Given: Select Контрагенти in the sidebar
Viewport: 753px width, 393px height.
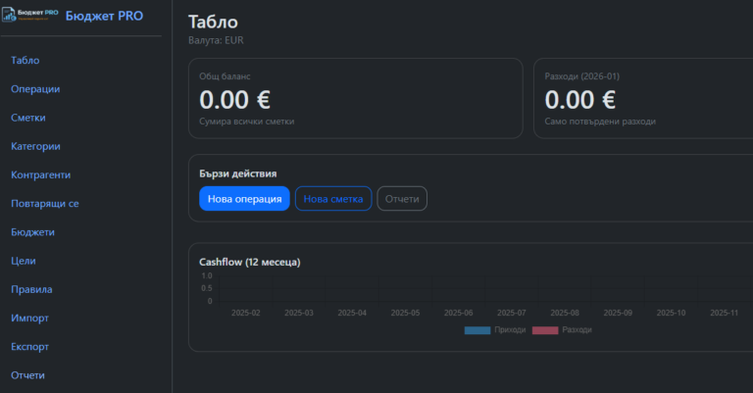Looking at the screenshot, I should click(40, 174).
